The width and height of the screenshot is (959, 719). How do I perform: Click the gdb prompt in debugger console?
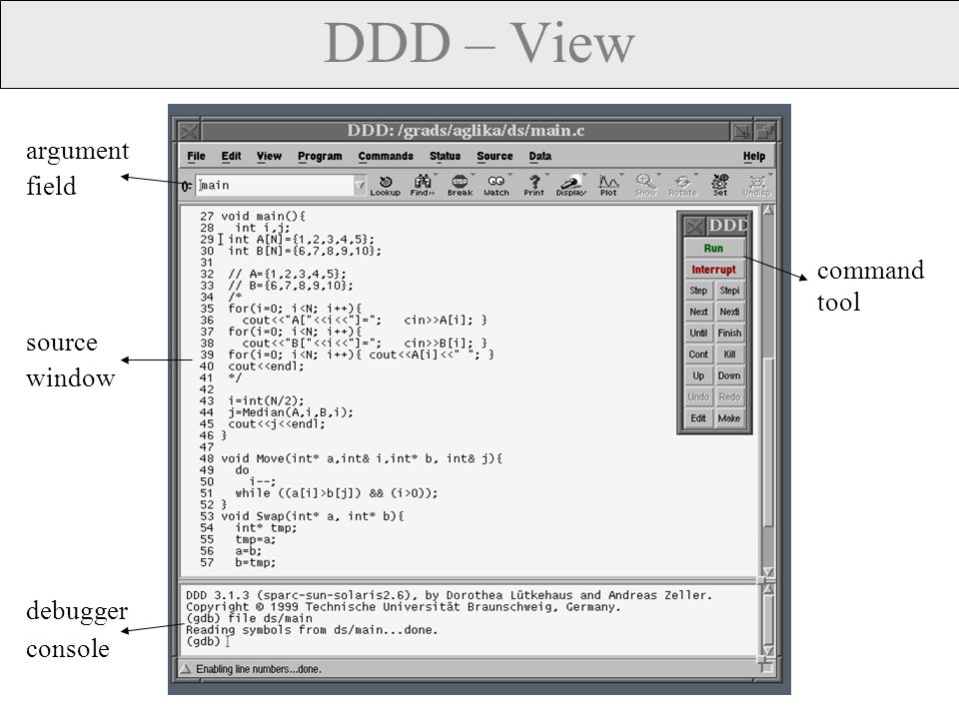pyautogui.click(x=203, y=641)
